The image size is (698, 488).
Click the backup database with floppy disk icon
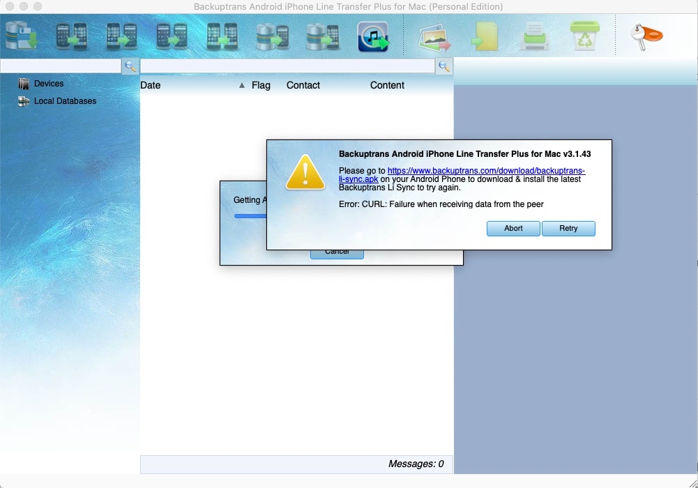point(22,36)
